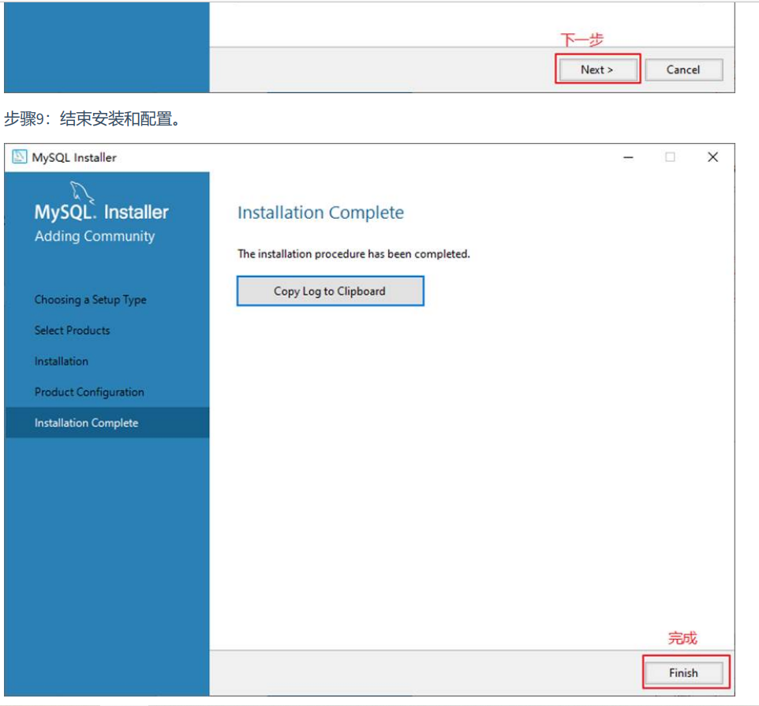
Task: Click Copy Log to Clipboard button
Action: [x=330, y=291]
